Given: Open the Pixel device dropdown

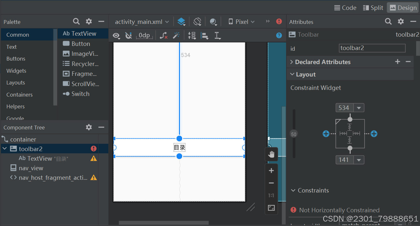Looking at the screenshot, I should [x=241, y=21].
